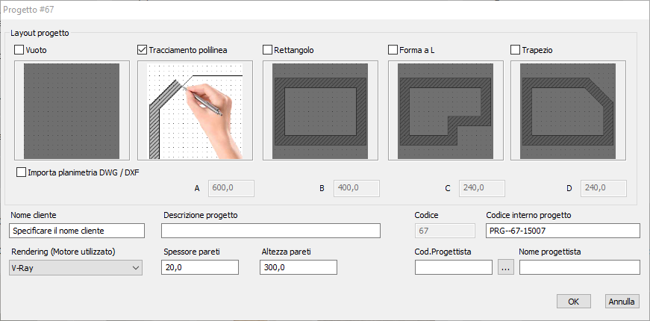Select the empty Vuoto layout thumbnail
Viewport: 650px width, 321px height.
click(x=72, y=110)
